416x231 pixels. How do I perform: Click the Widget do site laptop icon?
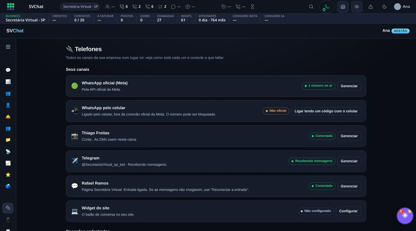75,211
